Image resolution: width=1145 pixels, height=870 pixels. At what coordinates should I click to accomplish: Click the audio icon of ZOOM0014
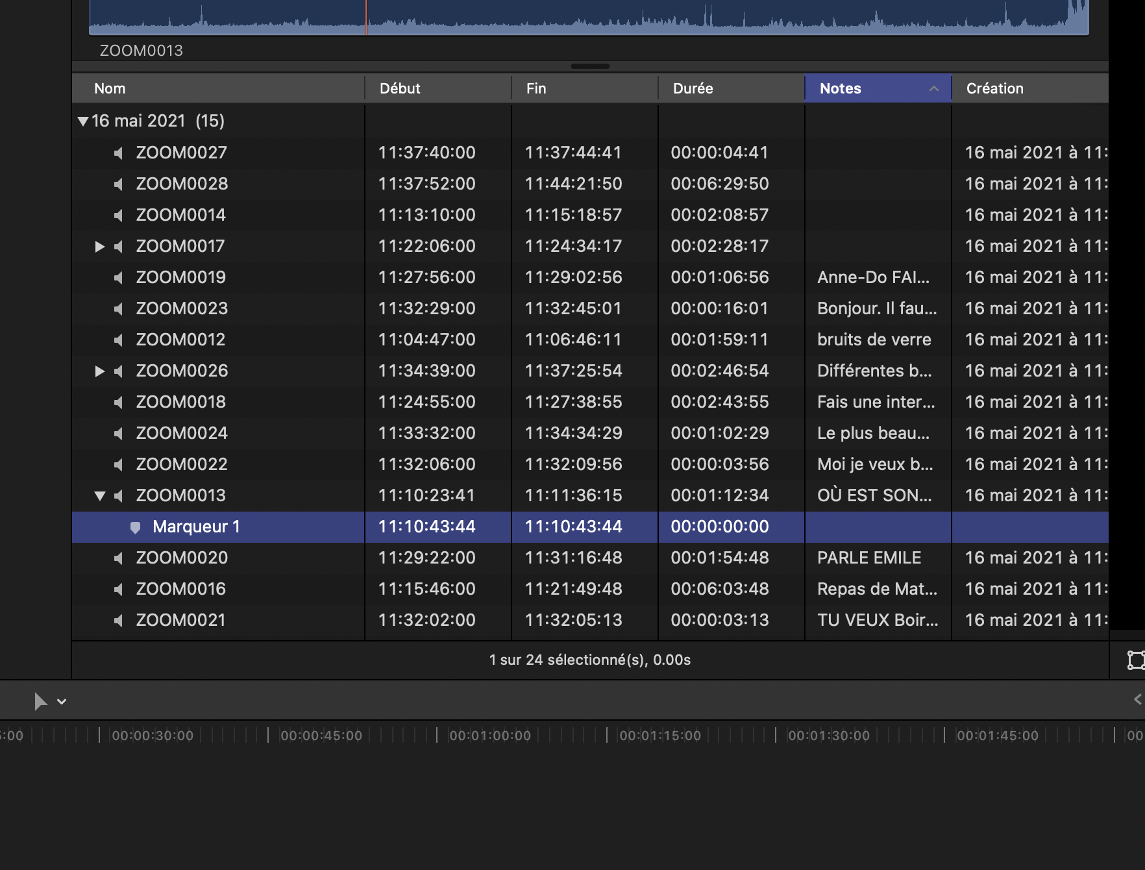[x=118, y=216]
